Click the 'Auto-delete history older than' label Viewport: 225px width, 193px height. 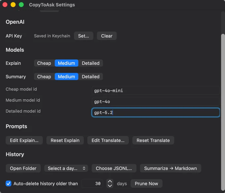46,183
